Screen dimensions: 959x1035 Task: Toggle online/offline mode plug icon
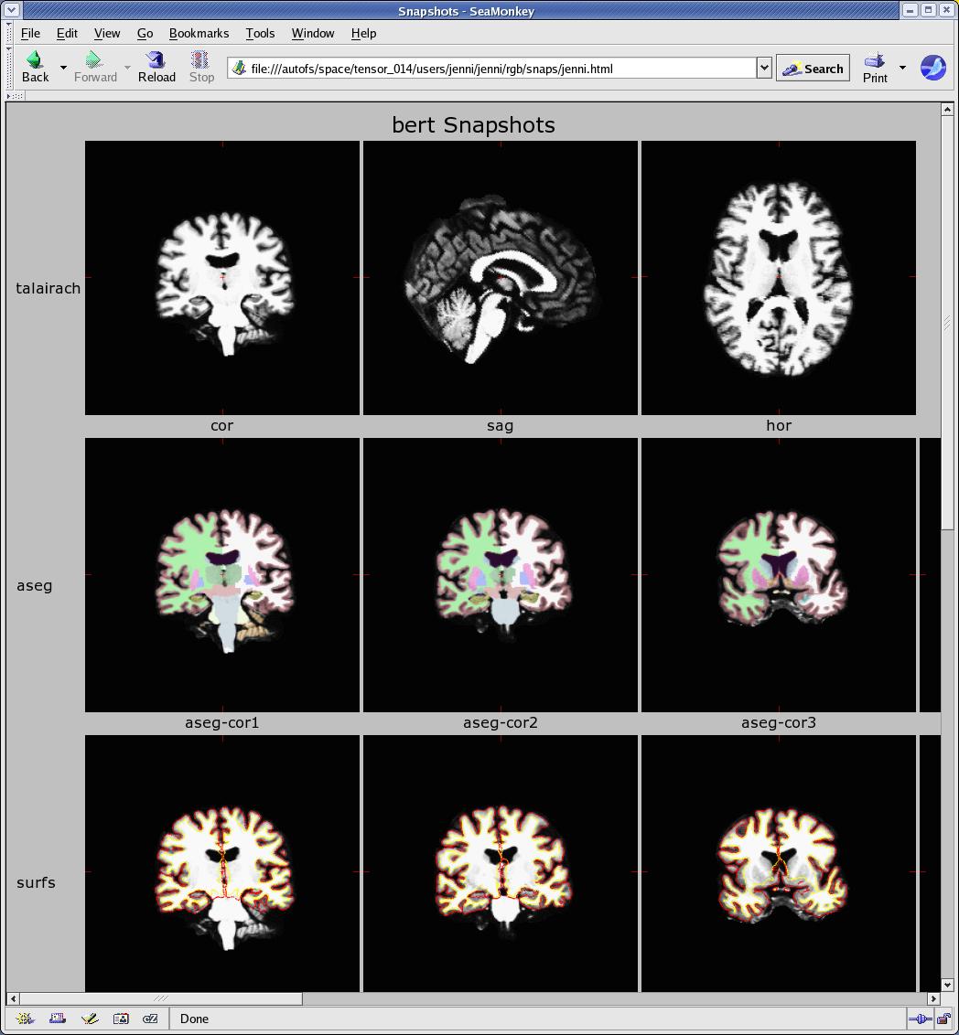(x=920, y=1019)
